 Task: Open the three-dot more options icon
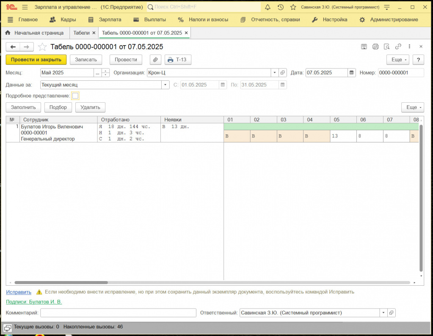click(410, 46)
